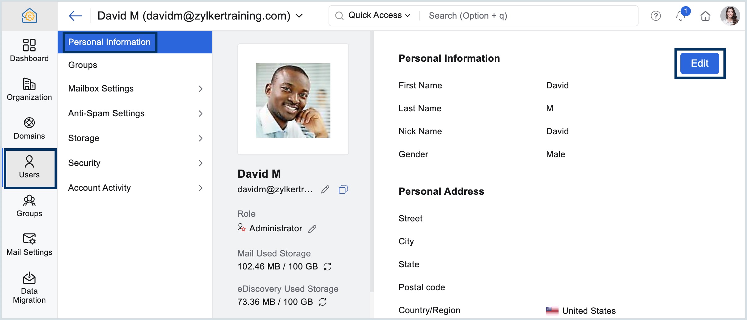This screenshot has height=320, width=747.
Task: Go back using the blue back arrow
Action: point(75,15)
